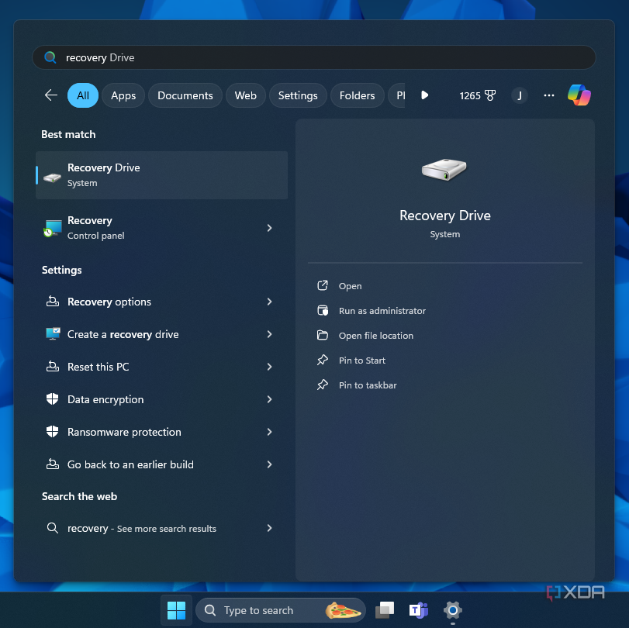Open the Data encryption text result

[105, 399]
